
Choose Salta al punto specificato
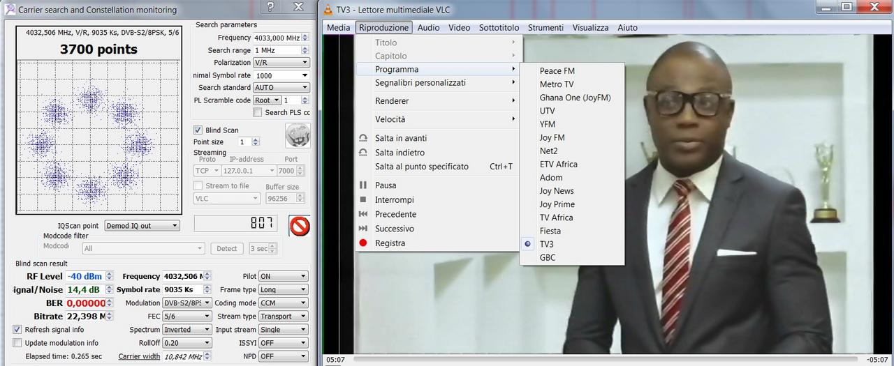click(437, 167)
